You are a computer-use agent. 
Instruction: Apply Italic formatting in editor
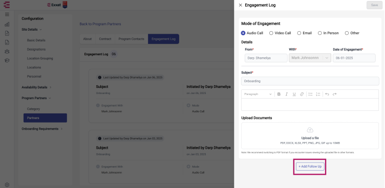point(286,94)
